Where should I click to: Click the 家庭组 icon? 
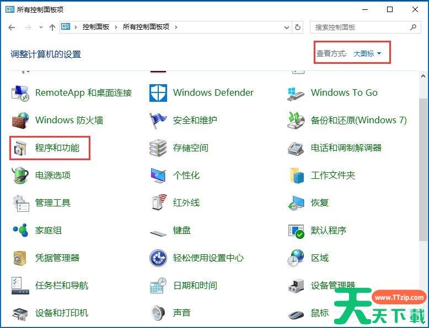click(20, 231)
